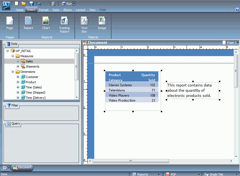Click the Undo arrow icon
240x176 pixels.
click(39, 4)
